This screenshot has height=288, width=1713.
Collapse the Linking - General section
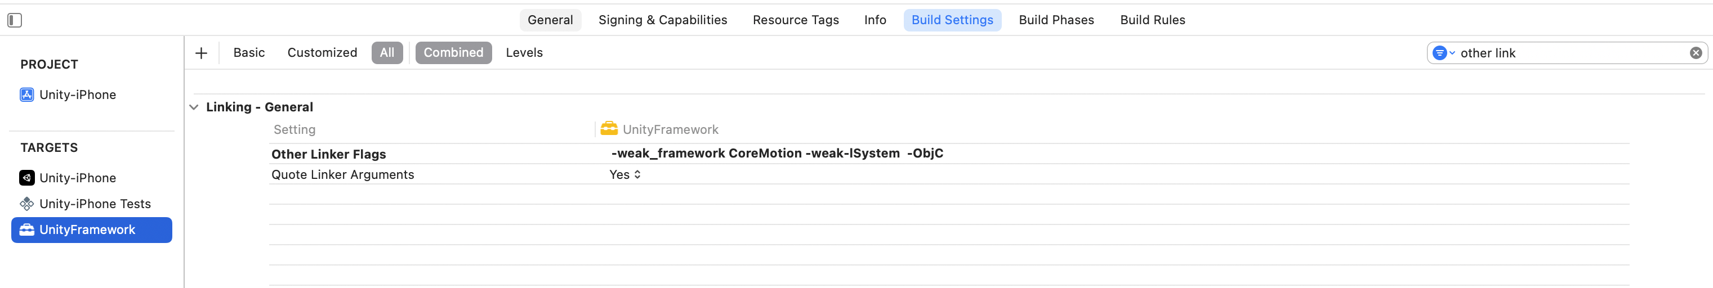194,107
